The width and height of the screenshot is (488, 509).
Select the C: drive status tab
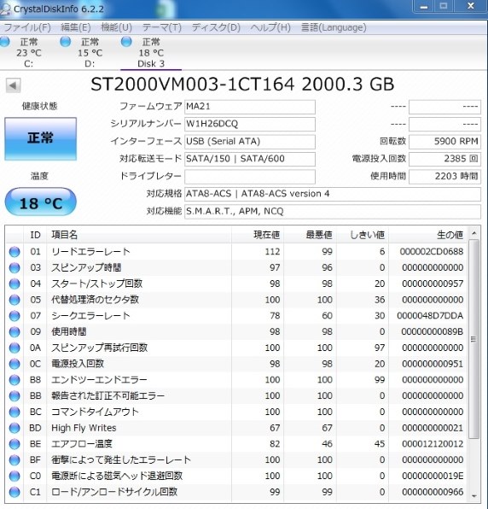coord(28,53)
